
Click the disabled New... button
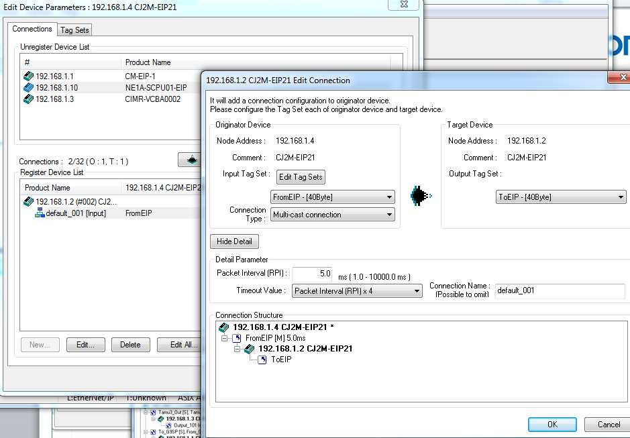40,345
